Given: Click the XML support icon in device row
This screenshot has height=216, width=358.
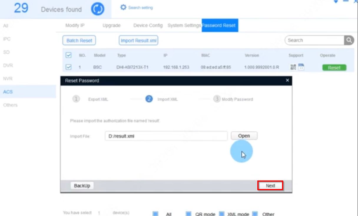Looking at the screenshot, I should 301,67.
